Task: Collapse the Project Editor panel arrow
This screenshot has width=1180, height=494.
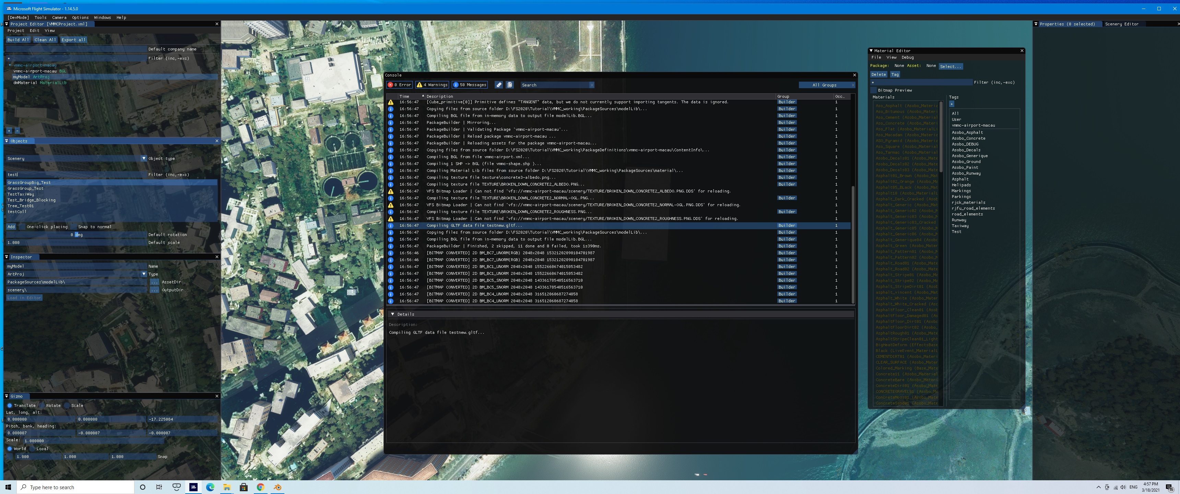Action: (x=7, y=24)
